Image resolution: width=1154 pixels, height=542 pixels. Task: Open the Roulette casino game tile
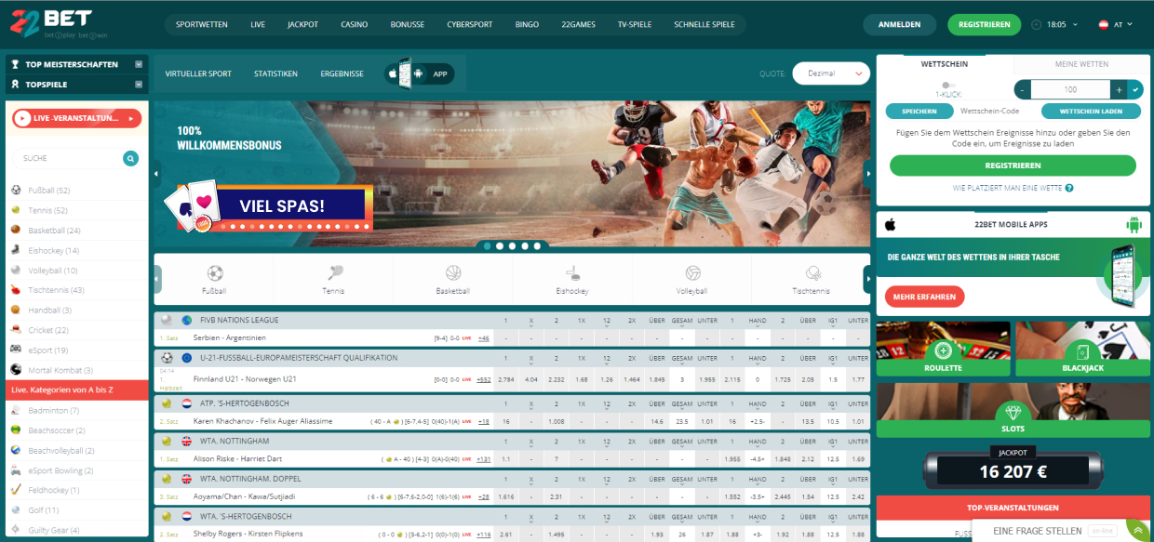tap(943, 348)
